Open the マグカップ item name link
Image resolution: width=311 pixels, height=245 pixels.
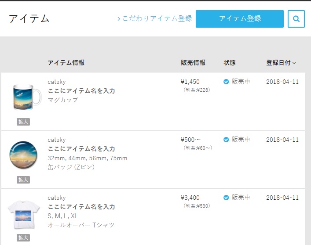click(x=81, y=91)
